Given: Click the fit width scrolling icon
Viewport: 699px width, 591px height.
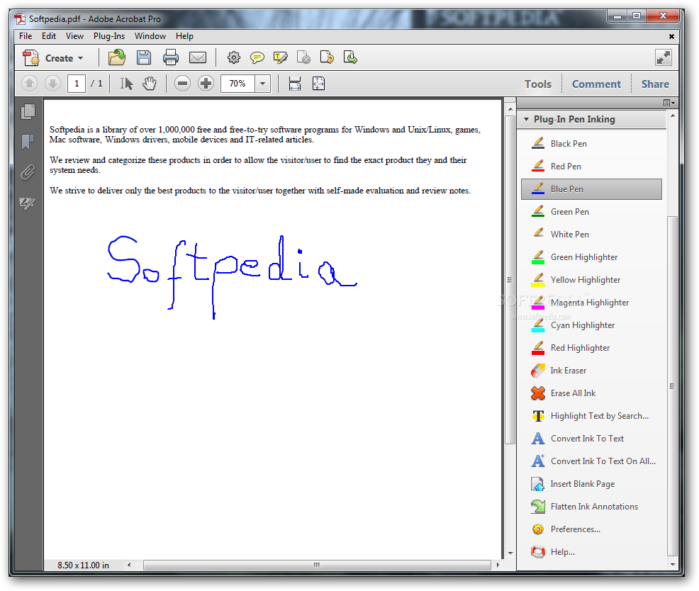Looking at the screenshot, I should pos(295,84).
